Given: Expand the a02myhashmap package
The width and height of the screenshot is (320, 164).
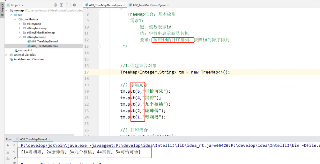Looking at the screenshot, I should coord(19,28).
